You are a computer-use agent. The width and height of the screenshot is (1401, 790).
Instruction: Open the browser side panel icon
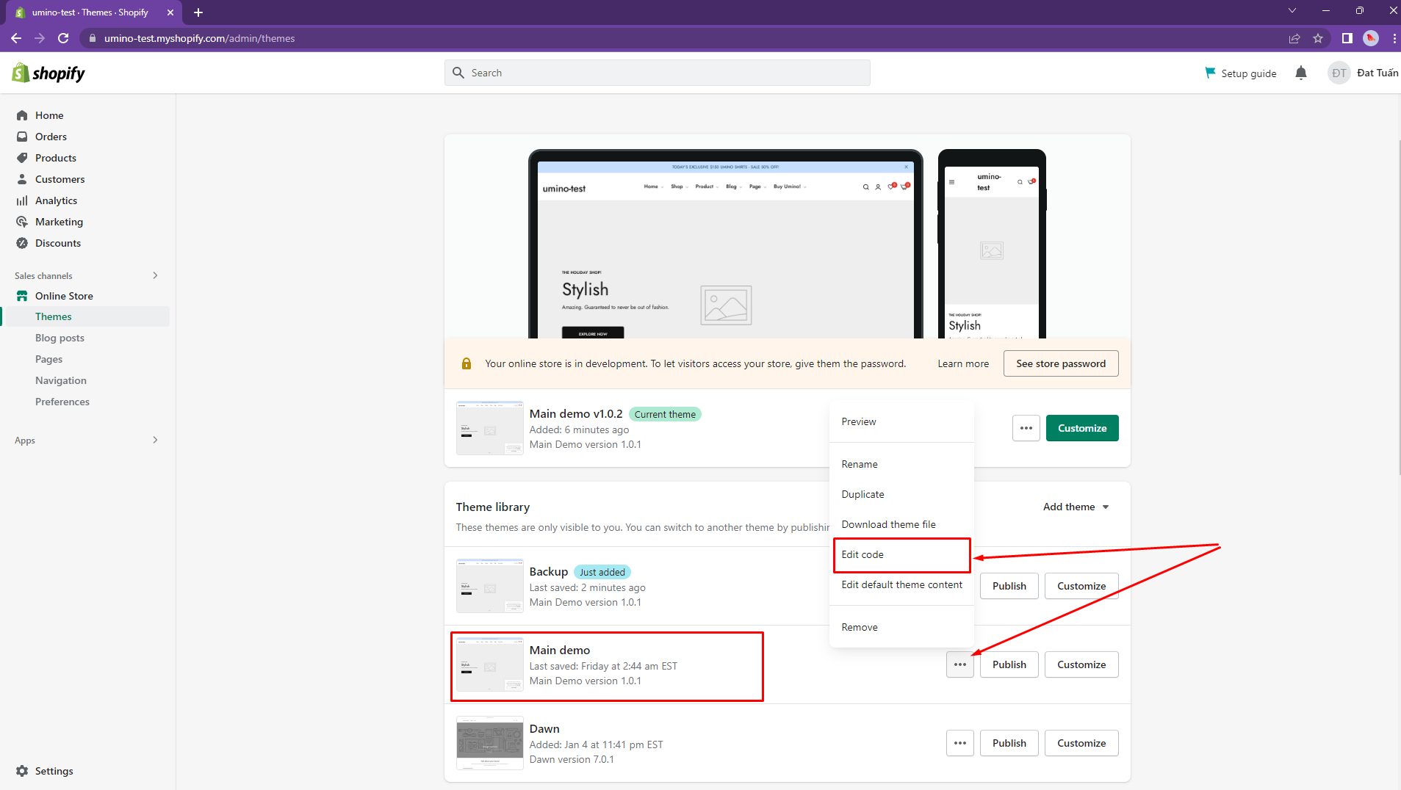coord(1347,38)
